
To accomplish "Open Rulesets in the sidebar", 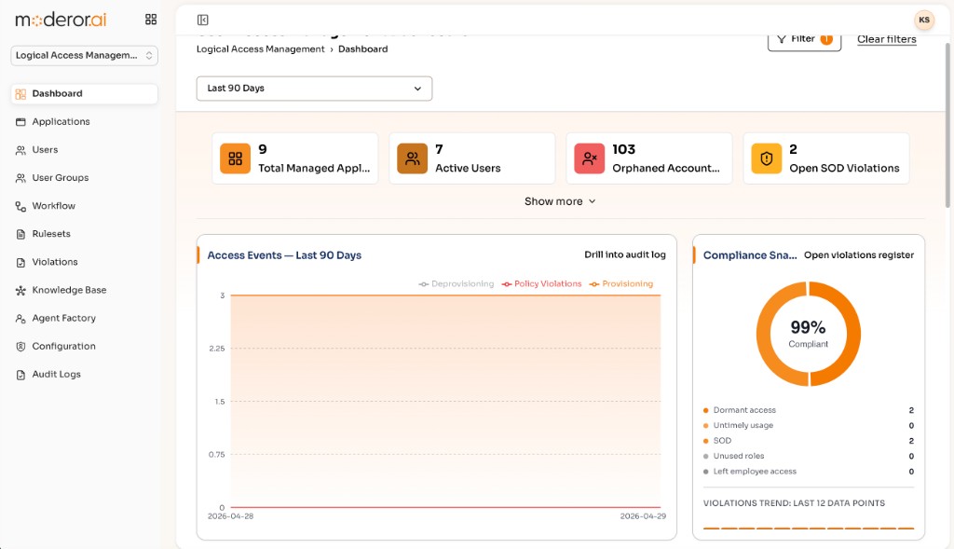I will (84, 234).
